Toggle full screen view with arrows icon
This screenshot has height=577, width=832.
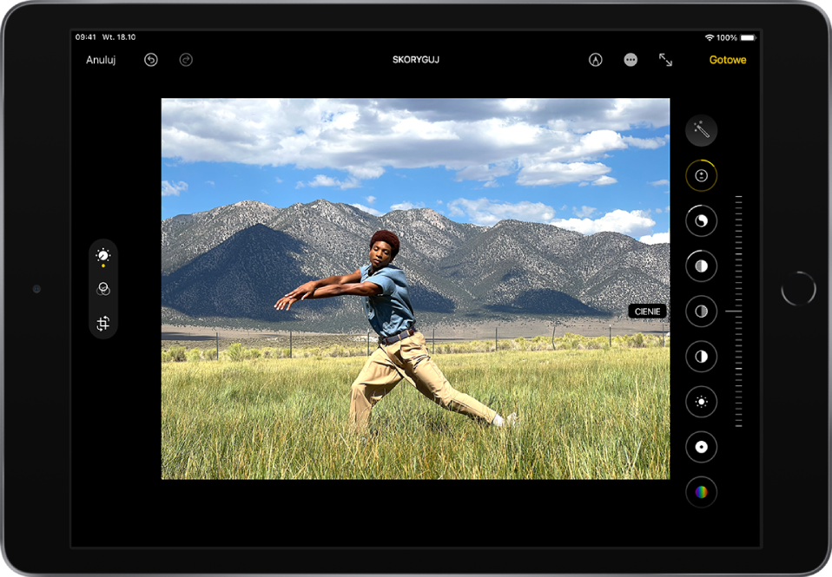click(665, 60)
